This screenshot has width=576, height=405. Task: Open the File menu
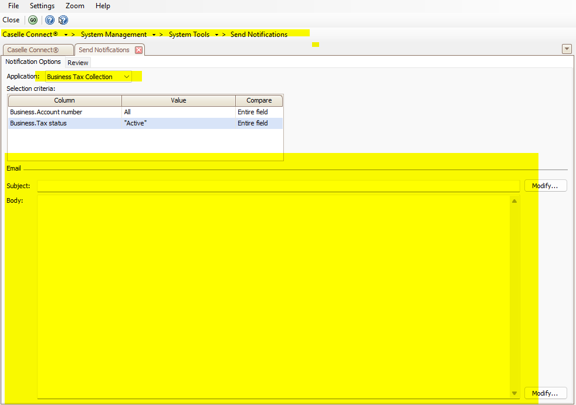[13, 6]
